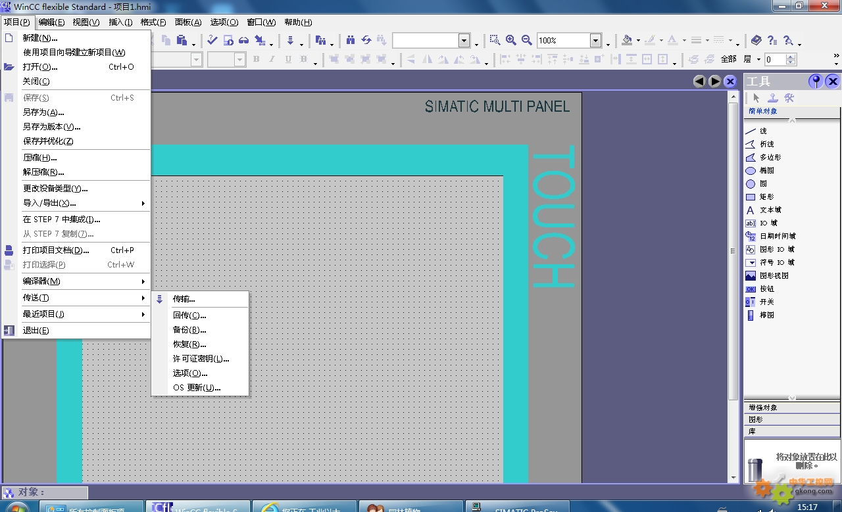Click the layer number spinner field
Viewport: 842px width, 512px height.
[x=775, y=59]
